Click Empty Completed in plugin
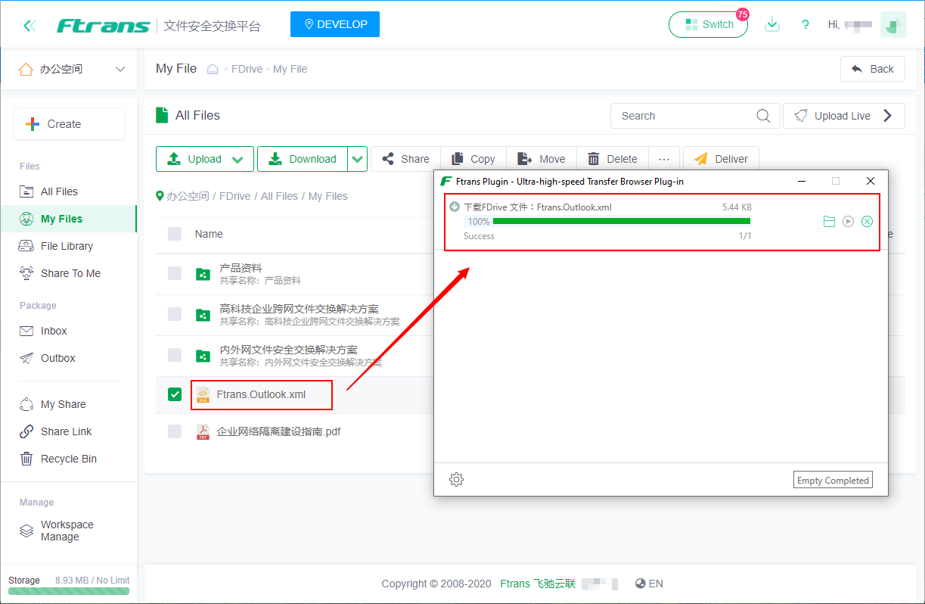 833,480
